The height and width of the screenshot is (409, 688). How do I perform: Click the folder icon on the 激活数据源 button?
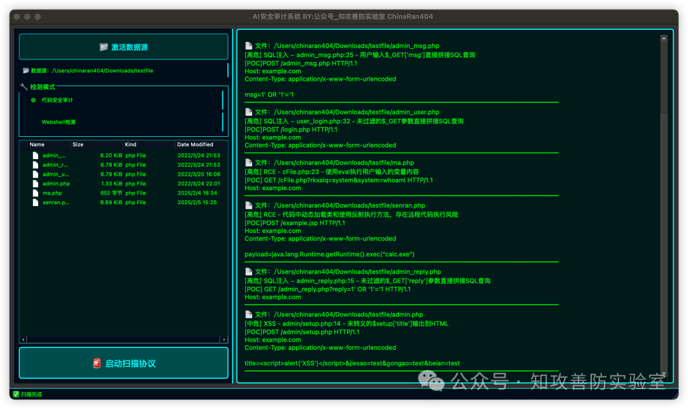pos(104,47)
